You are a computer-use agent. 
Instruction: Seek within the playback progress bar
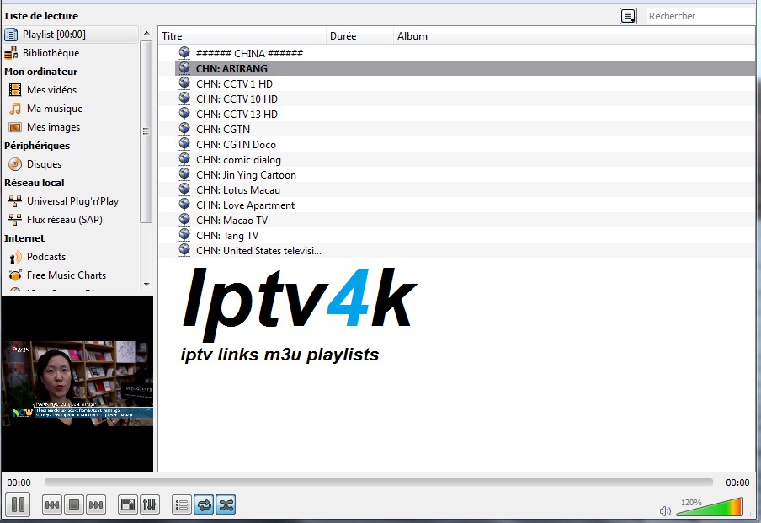[379, 483]
